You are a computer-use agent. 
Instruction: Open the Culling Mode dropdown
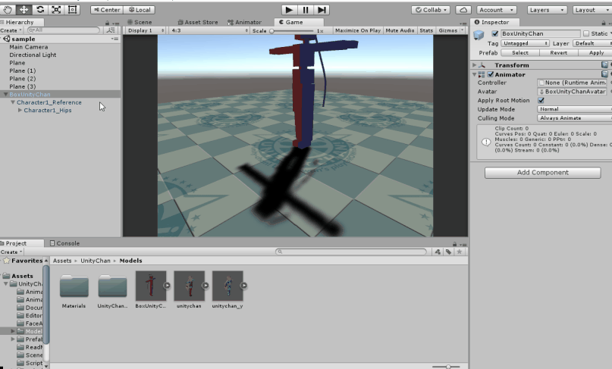[574, 118]
